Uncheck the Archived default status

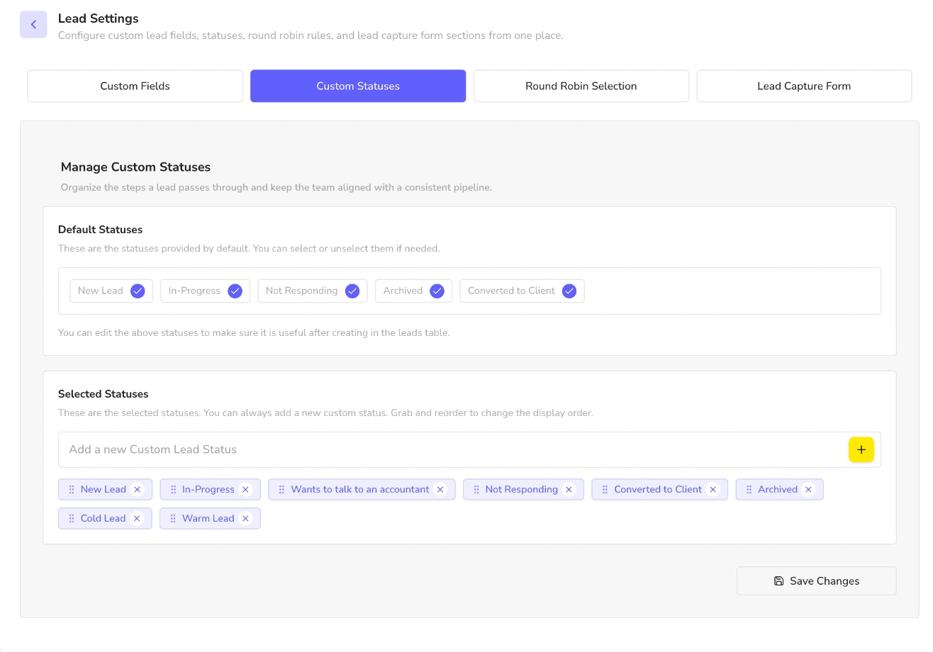[x=437, y=291]
